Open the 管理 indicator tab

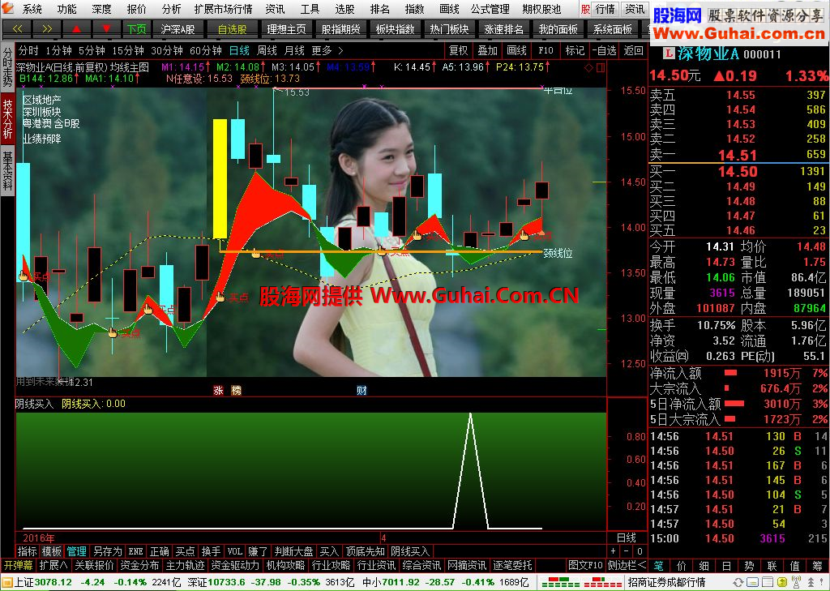tap(77, 552)
